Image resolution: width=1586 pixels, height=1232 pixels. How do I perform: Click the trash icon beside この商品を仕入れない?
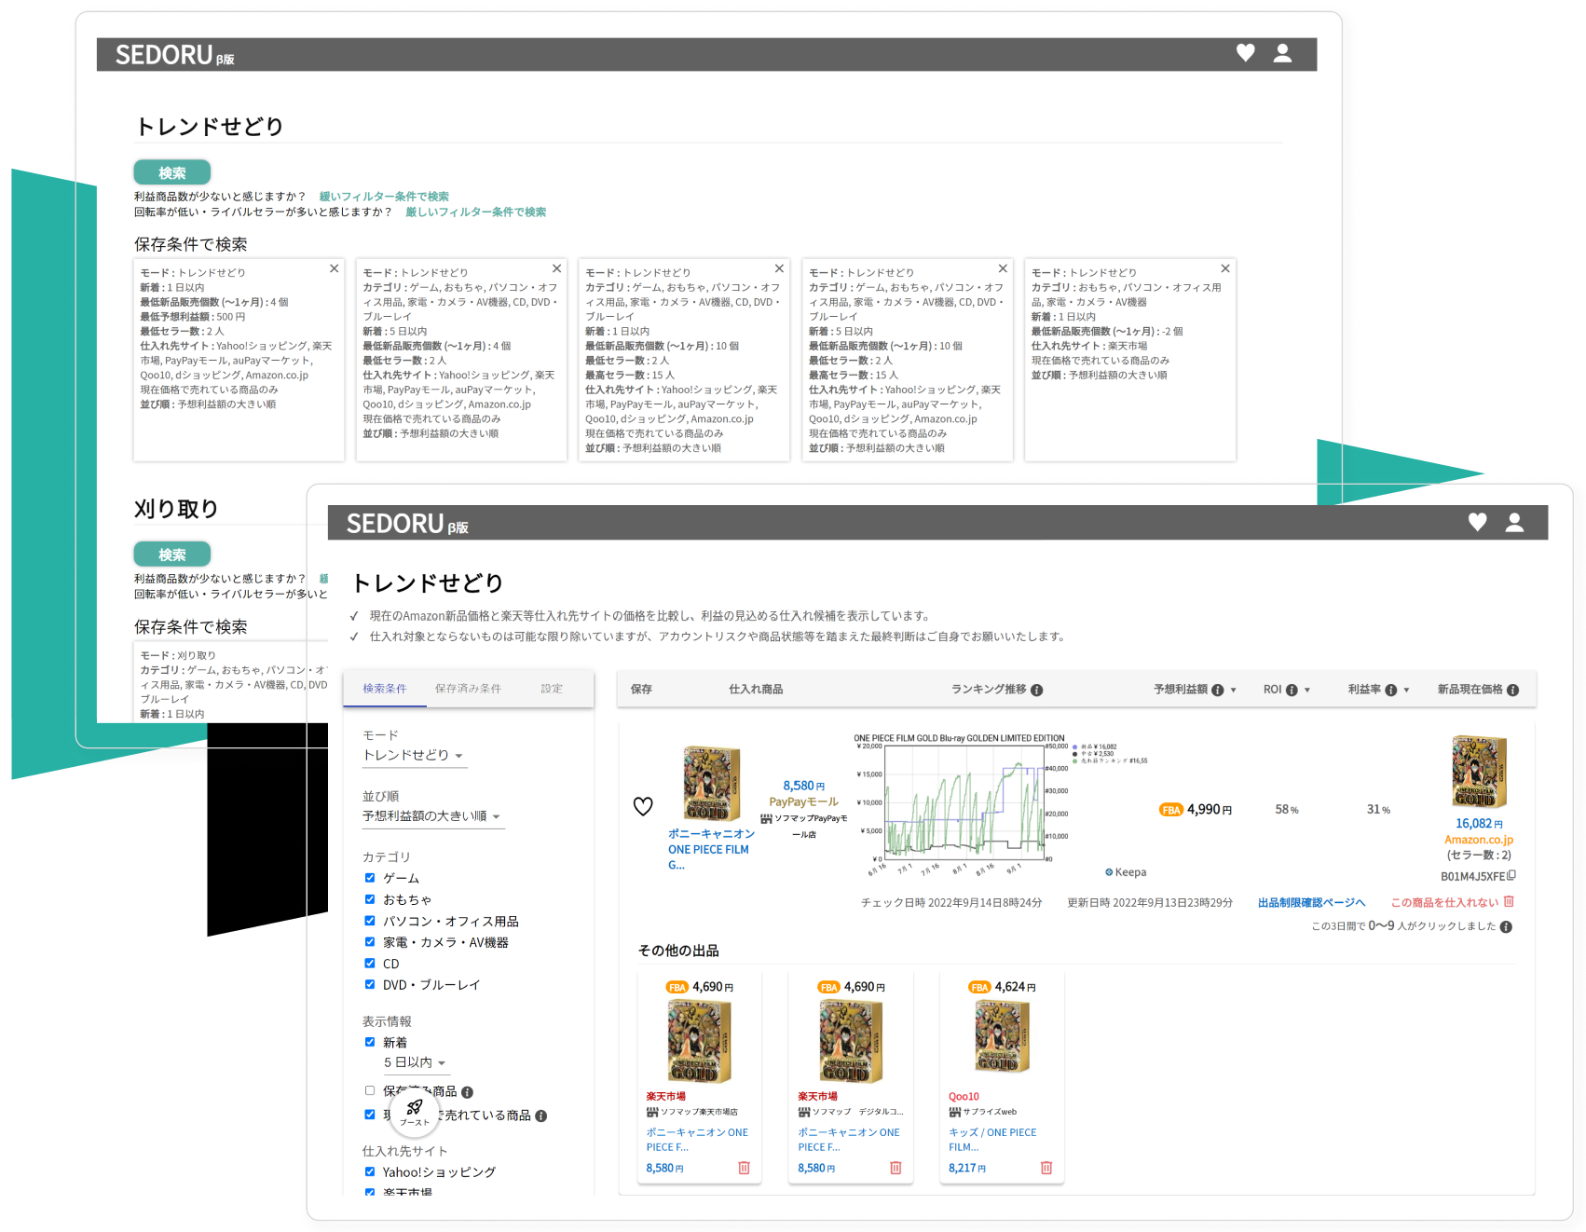(1509, 901)
